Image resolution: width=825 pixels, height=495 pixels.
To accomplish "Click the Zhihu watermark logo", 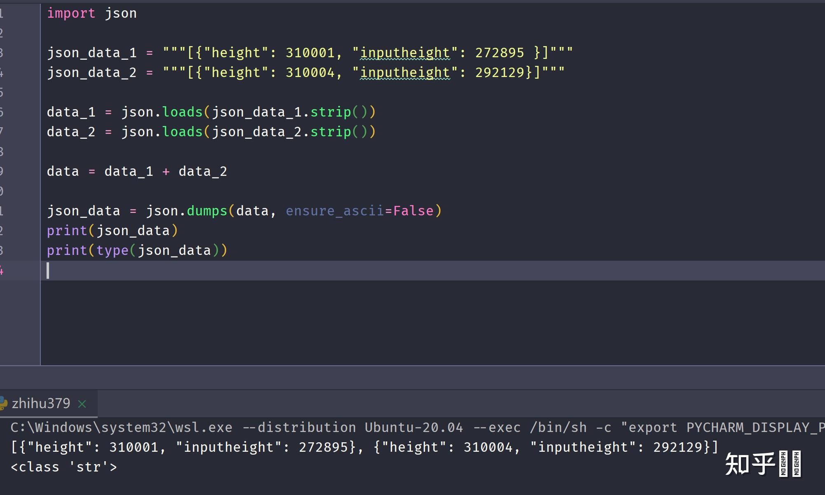I will [x=750, y=464].
